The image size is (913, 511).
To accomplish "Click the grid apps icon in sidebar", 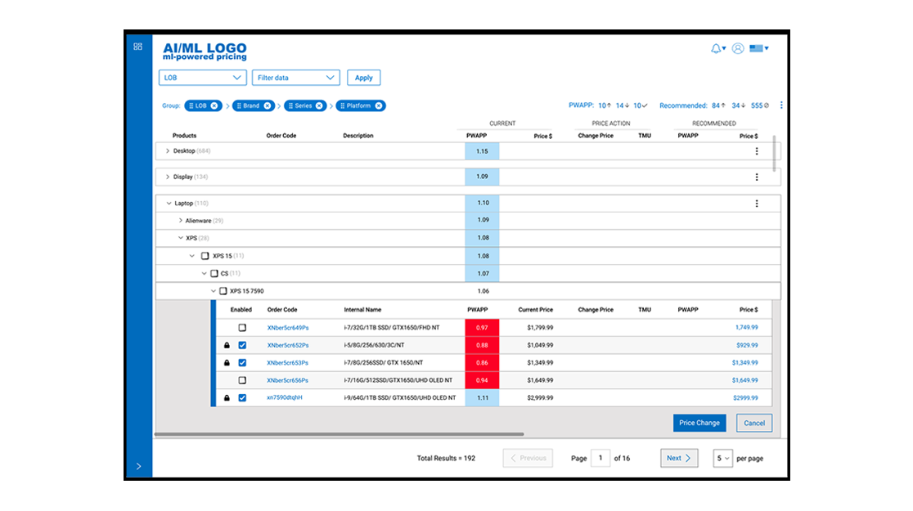I will coord(138,47).
